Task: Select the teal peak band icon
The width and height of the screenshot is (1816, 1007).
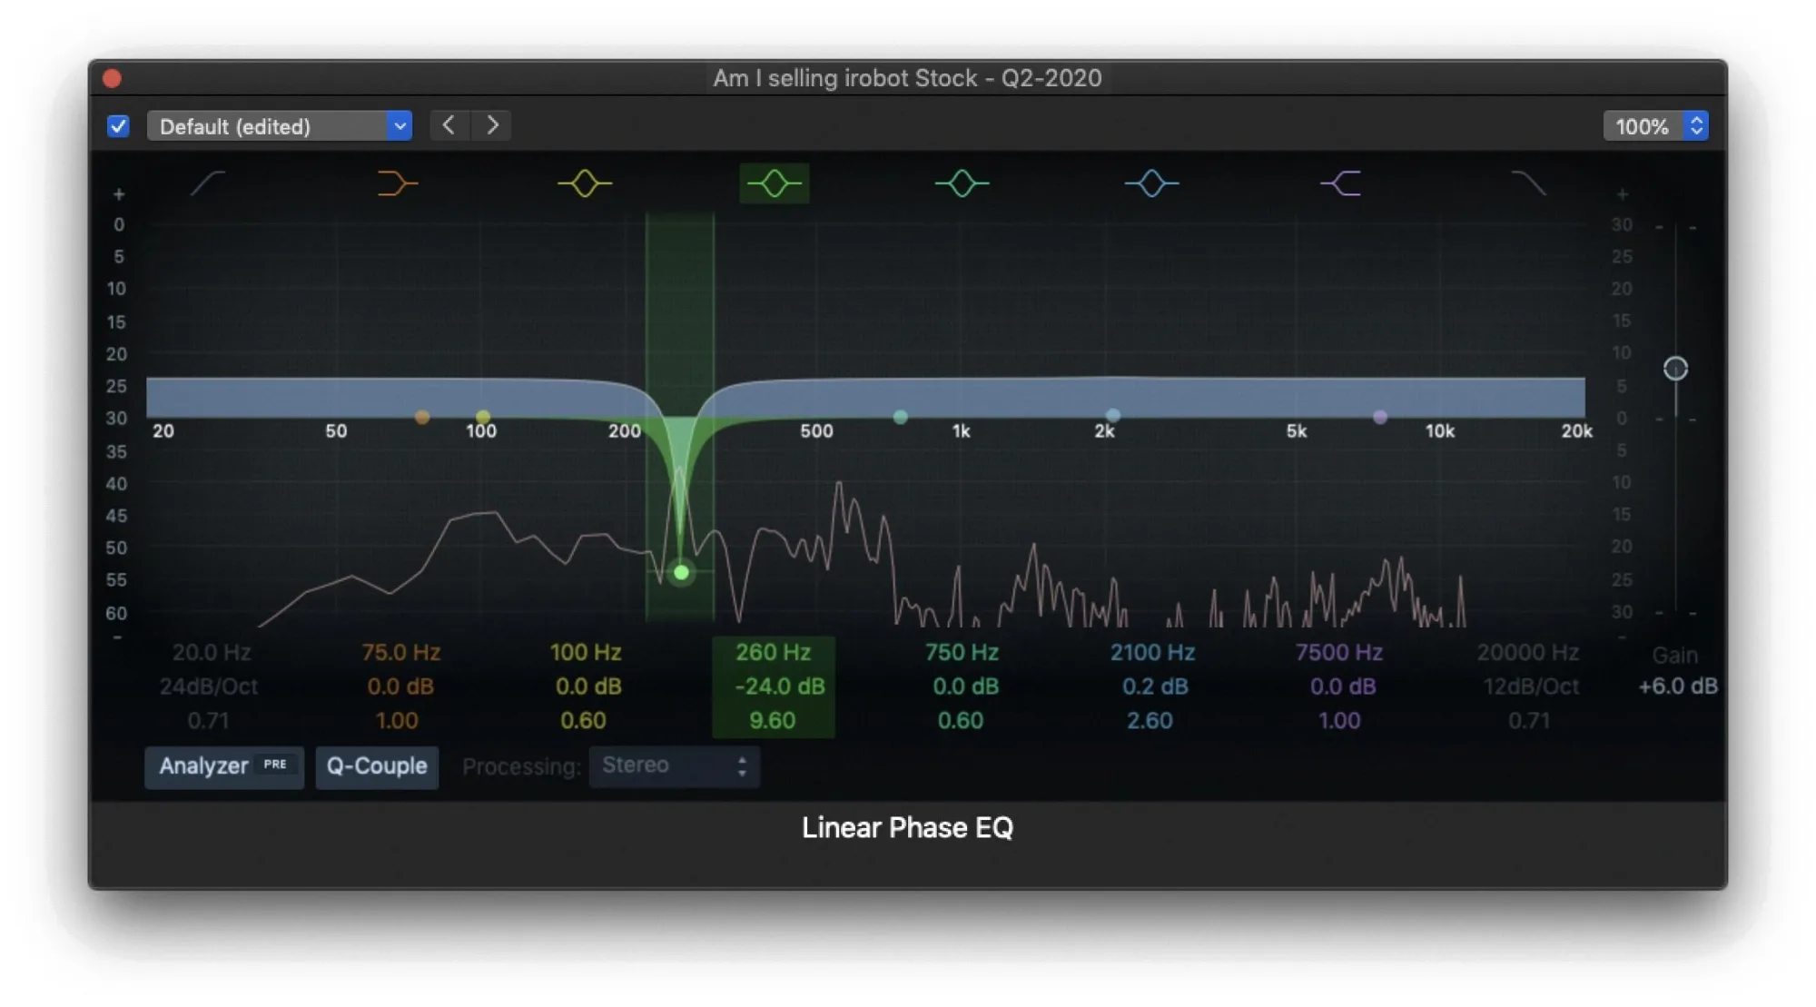Action: coord(962,183)
